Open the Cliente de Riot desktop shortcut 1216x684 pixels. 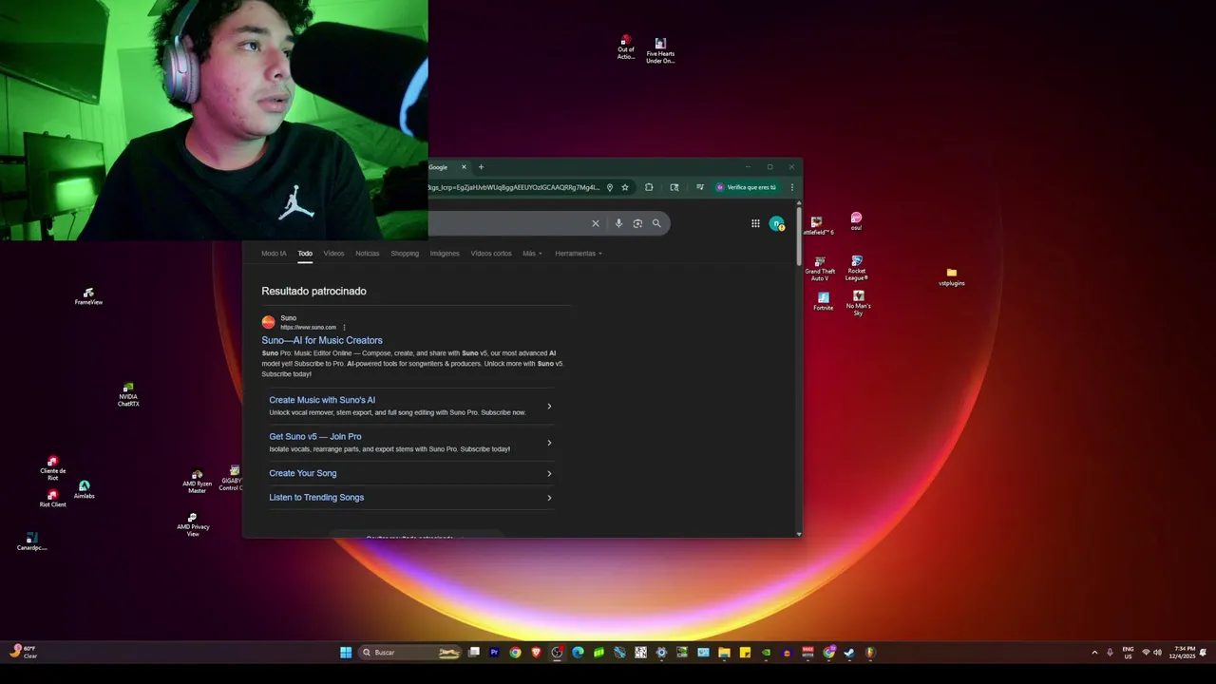(52, 467)
